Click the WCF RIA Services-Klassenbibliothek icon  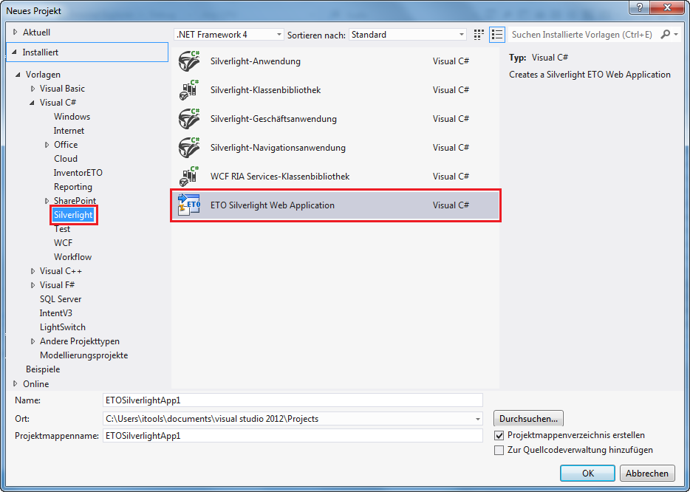(189, 177)
